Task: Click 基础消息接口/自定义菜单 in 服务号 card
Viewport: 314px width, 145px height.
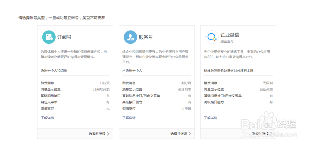Action: [141, 96]
